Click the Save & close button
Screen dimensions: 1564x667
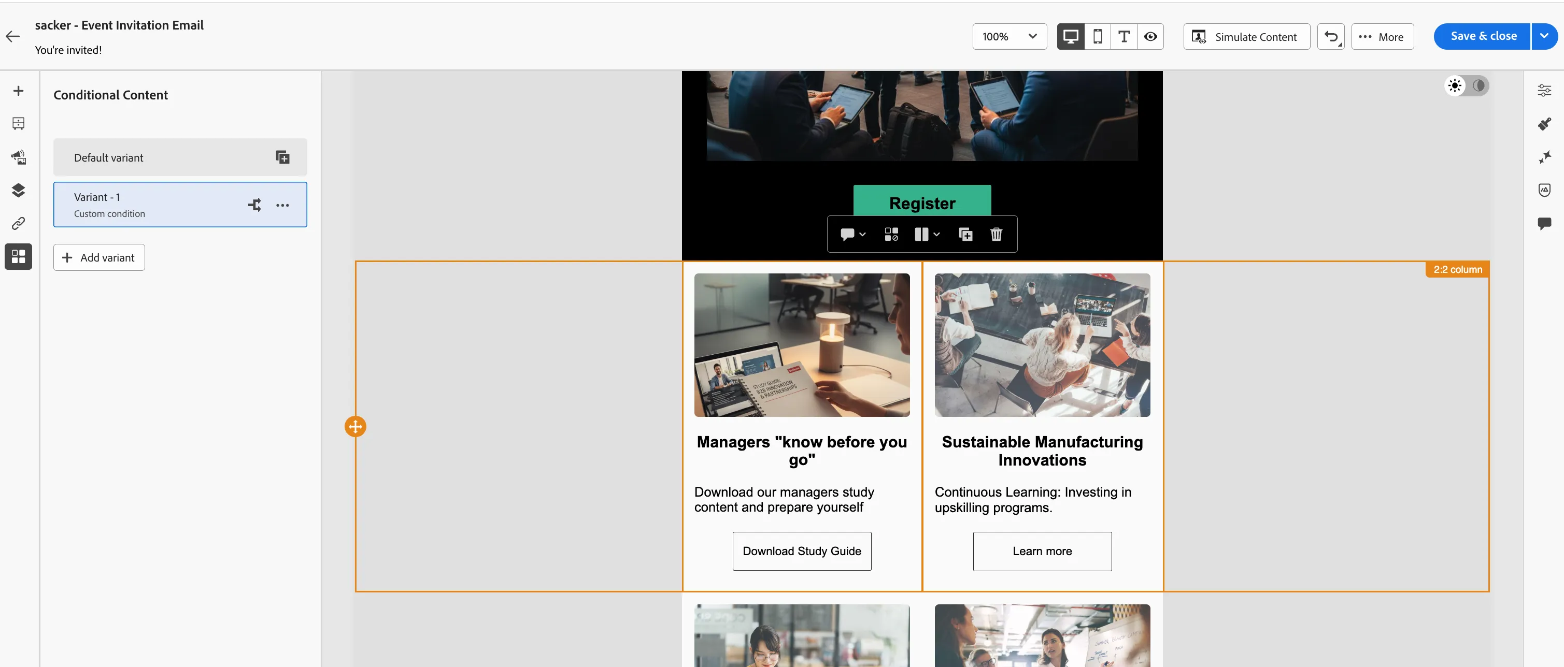pos(1482,36)
